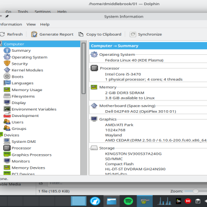Viewport: 207px width, 207px height.
Task: Open the View menu in System Information
Action: point(31,24)
